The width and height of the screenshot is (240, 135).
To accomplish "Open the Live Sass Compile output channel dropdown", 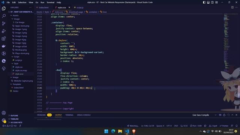I will coord(204,115).
